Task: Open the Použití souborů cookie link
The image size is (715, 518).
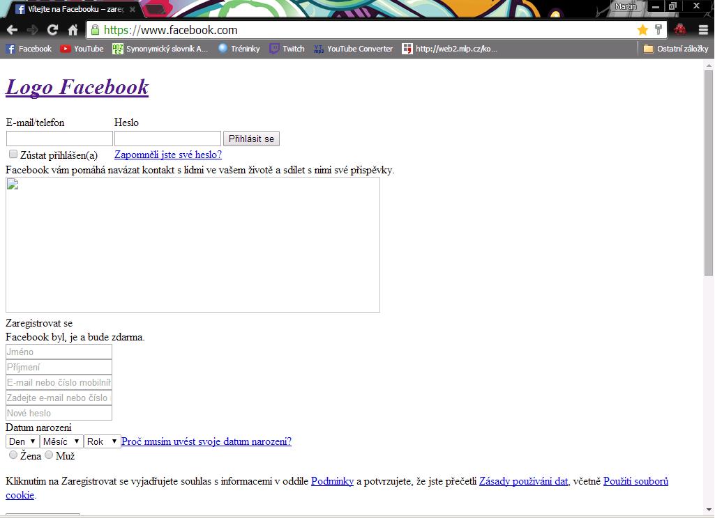Action: point(635,481)
